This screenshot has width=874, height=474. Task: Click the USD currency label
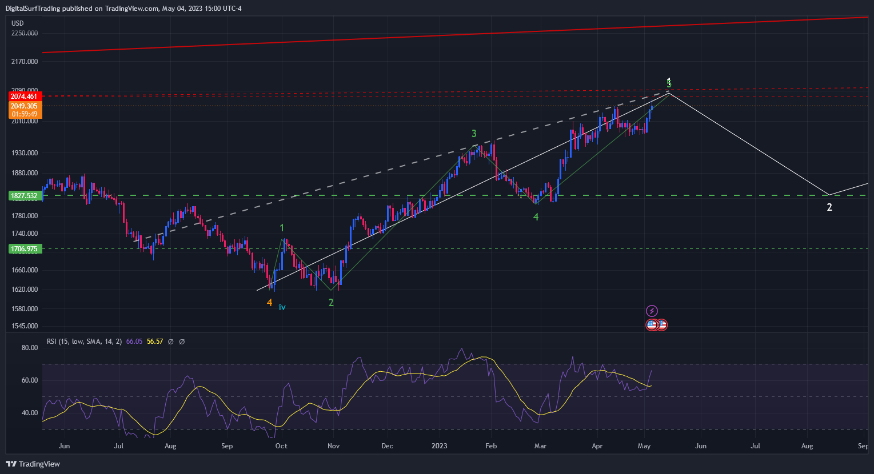[x=18, y=23]
